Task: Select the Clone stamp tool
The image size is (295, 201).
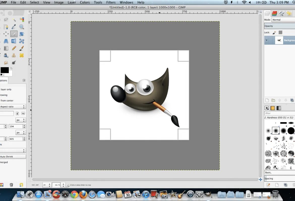Action: coord(14,55)
